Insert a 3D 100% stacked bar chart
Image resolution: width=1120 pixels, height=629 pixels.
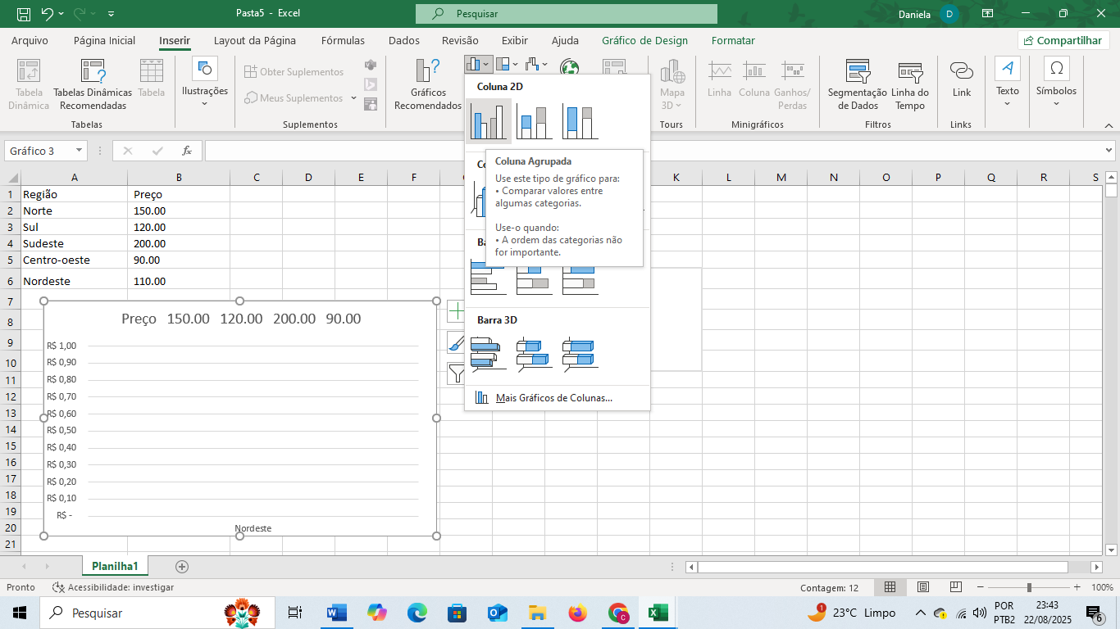[580, 354]
